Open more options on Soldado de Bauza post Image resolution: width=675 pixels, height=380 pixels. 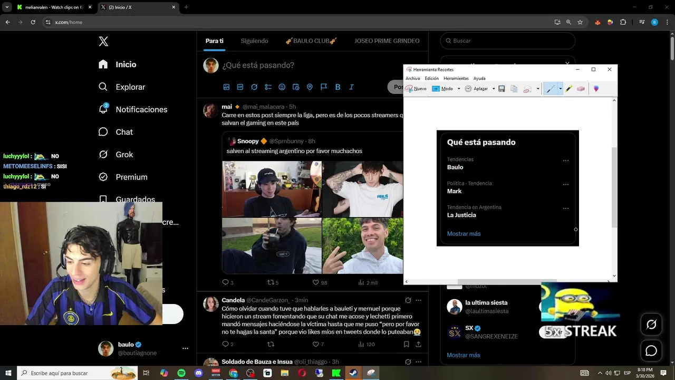(419, 362)
